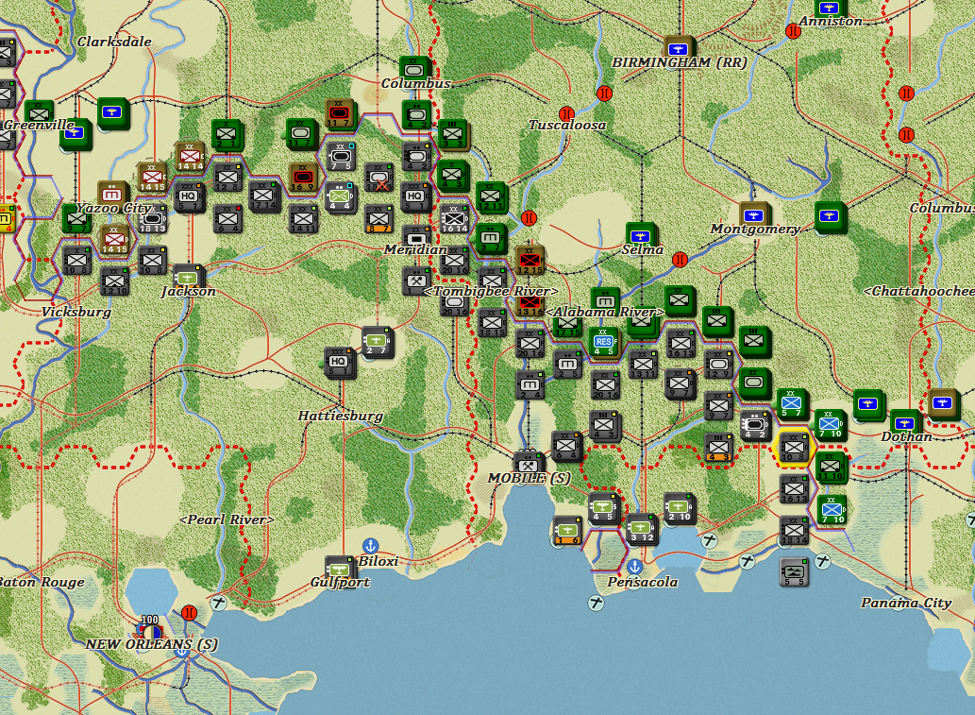Screen dimensions: 975x715
Task: Select the air unit at Gulfport
Action: tap(340, 570)
